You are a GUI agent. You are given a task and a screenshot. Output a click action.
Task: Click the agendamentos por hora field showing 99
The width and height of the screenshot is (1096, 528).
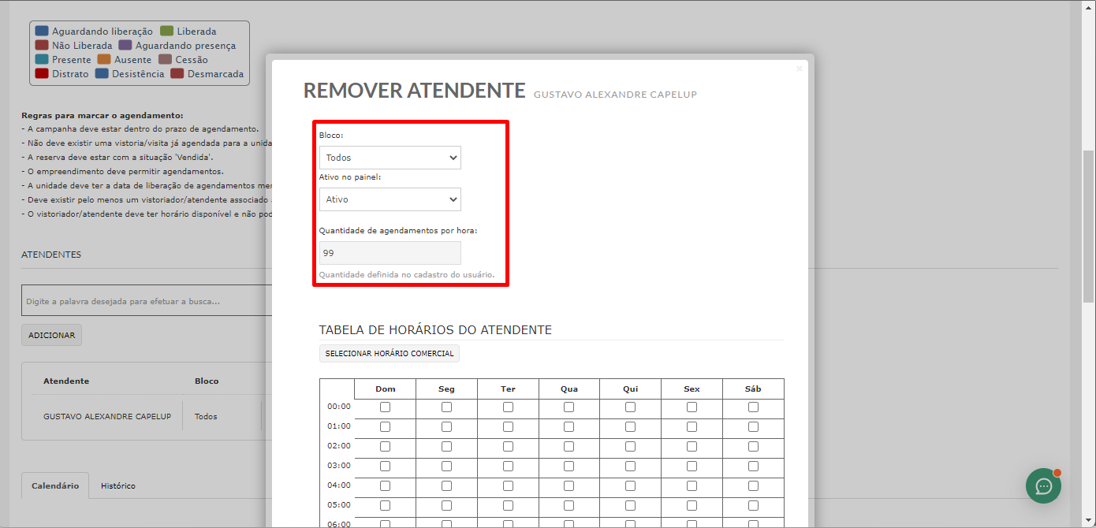390,253
